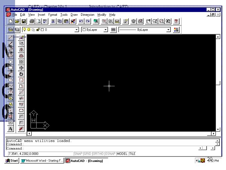Open the Format menu
Screen dimensions: 226x170
(53, 14)
